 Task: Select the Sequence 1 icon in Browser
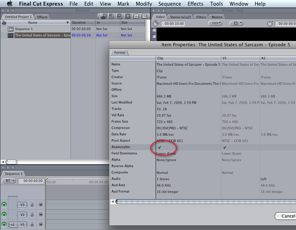point(11,29)
